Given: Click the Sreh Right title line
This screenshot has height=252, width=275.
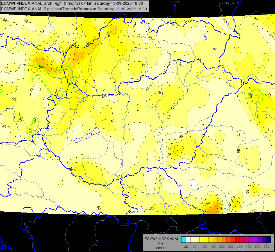Looking at the screenshot, I should click(72, 3).
